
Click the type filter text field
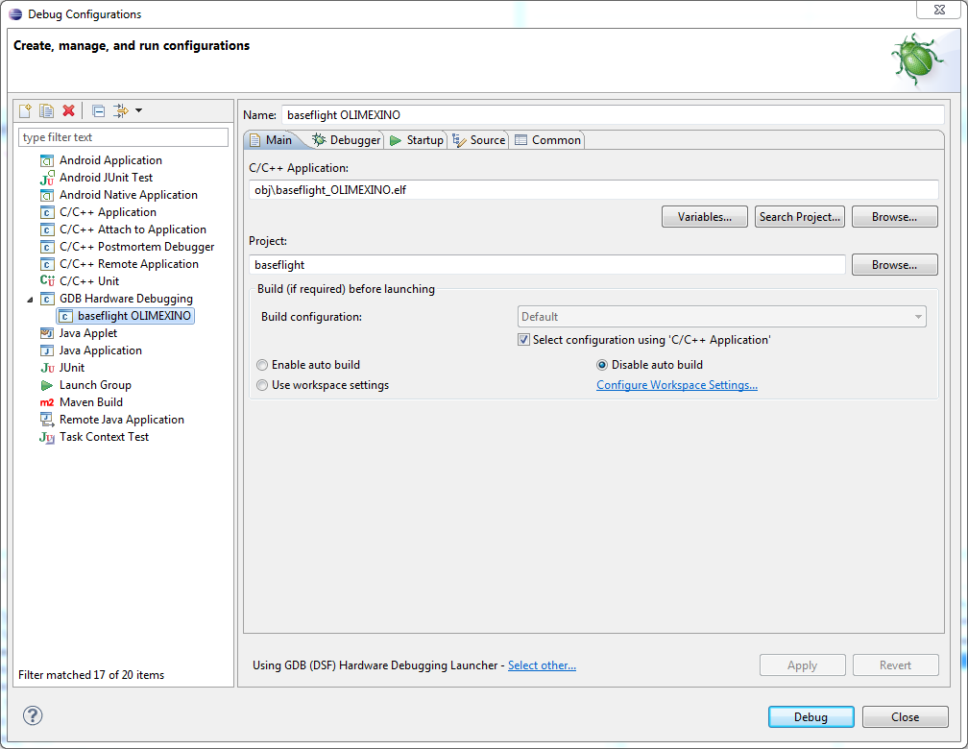123,137
